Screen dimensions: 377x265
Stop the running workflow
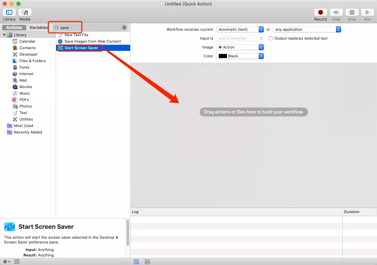pos(352,12)
